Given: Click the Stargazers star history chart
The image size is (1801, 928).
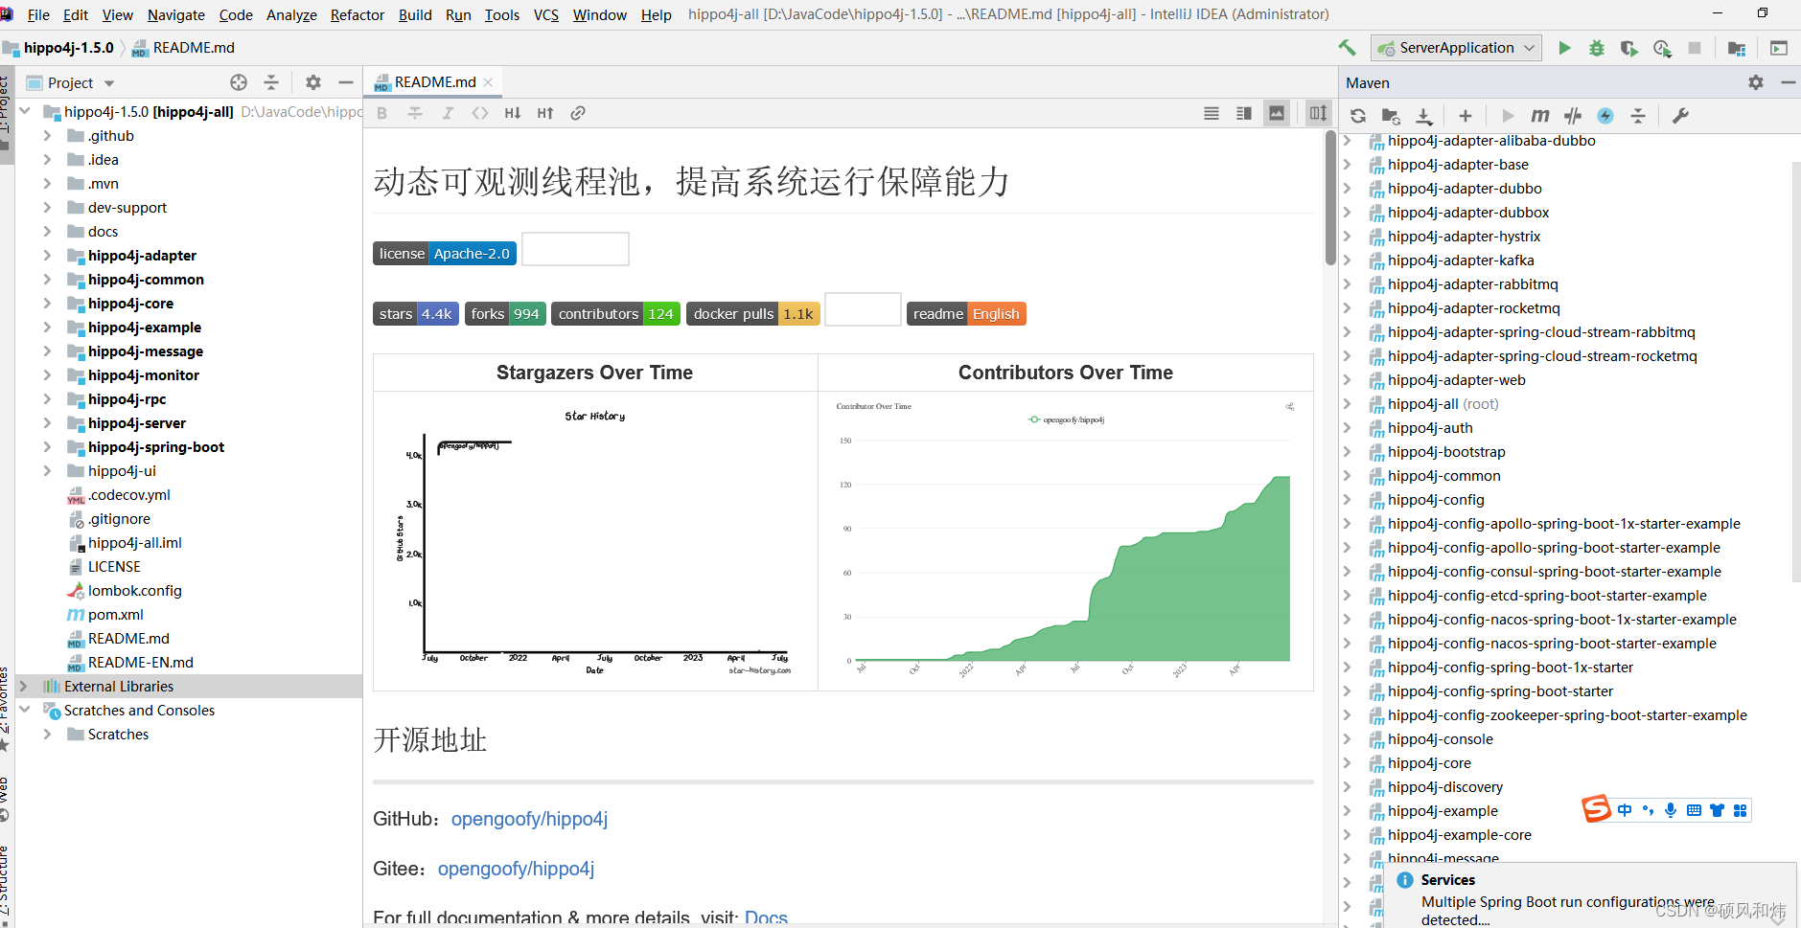Looking at the screenshot, I should 594,541.
